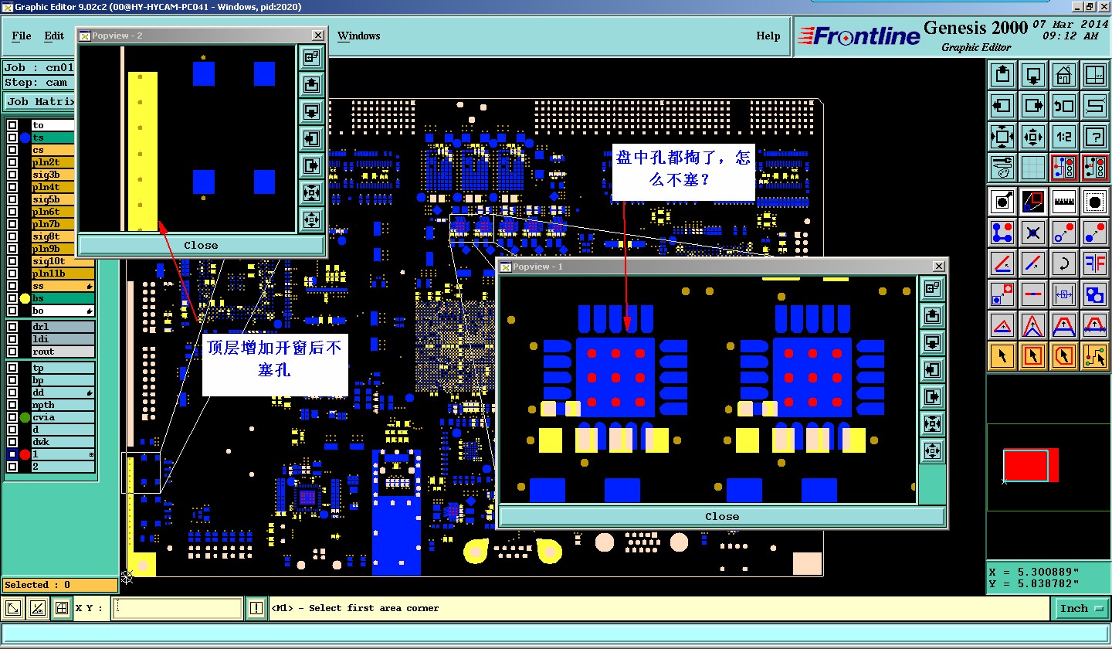Image resolution: width=1112 pixels, height=649 pixels.
Task: Click the zoom home icon
Action: point(1064,75)
